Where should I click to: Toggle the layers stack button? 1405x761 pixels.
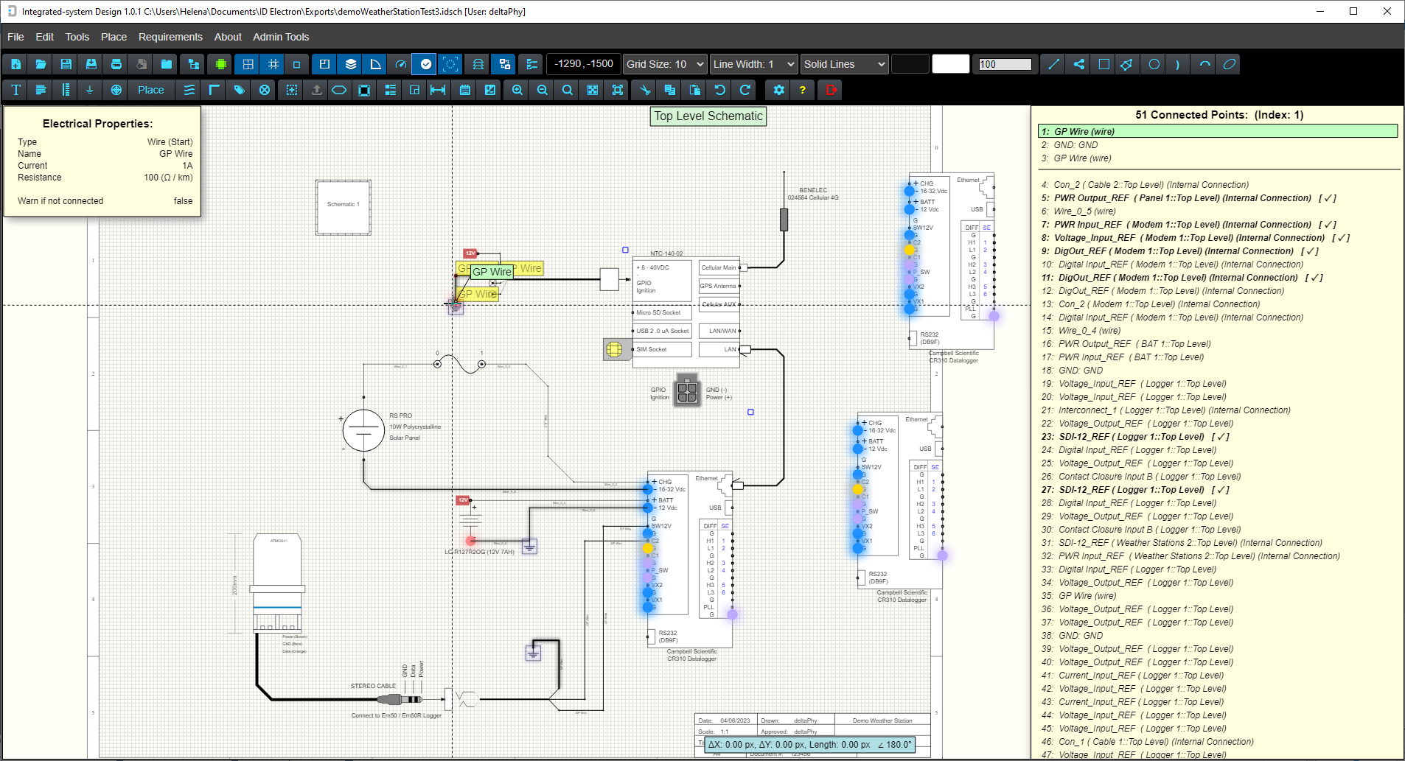tap(351, 64)
